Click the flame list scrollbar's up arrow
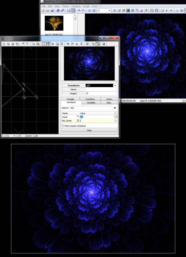The image size is (186, 257). [x=75, y=15]
